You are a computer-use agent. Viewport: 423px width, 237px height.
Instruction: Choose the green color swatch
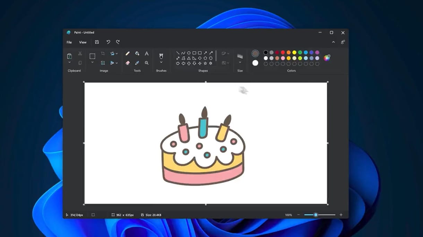click(300, 53)
